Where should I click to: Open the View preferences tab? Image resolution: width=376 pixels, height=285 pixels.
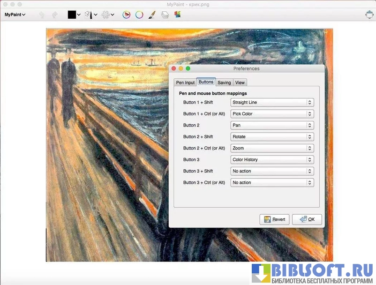[240, 82]
